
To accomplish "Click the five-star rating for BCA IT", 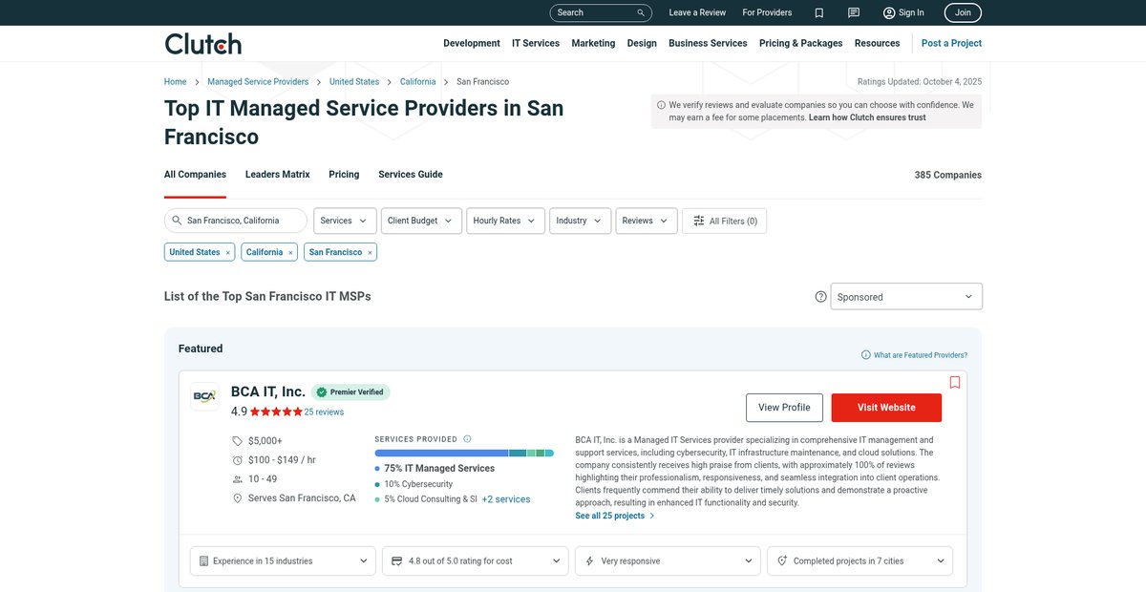I will [276, 412].
